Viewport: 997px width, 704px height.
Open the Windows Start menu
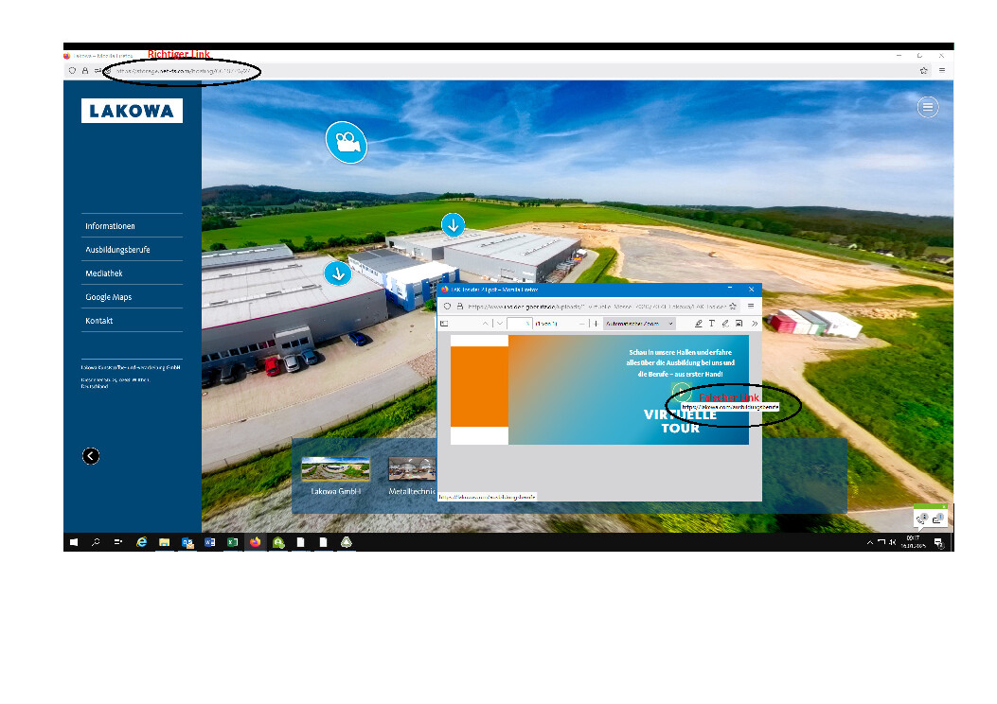pos(74,542)
